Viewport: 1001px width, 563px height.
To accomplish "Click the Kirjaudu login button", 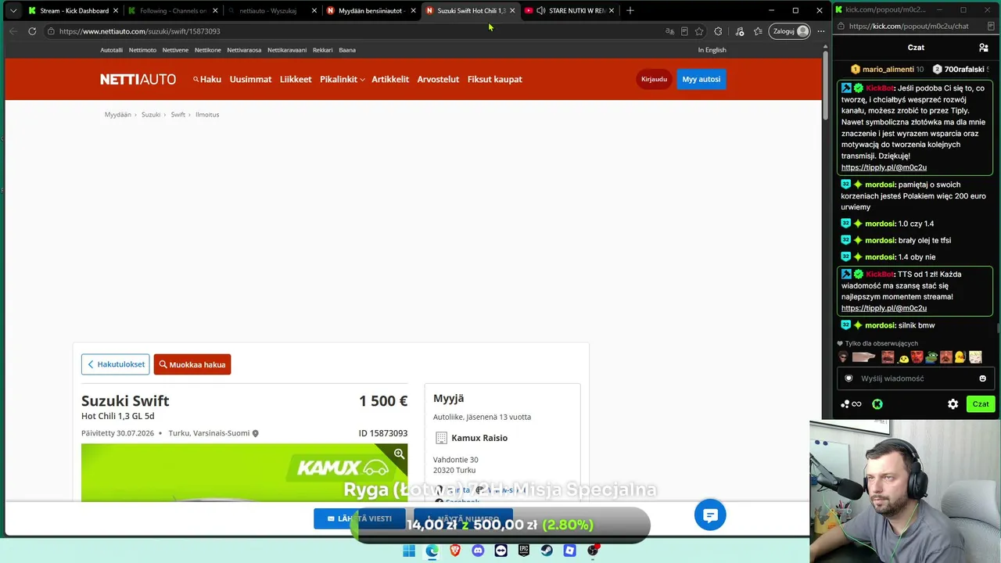I will click(x=654, y=79).
